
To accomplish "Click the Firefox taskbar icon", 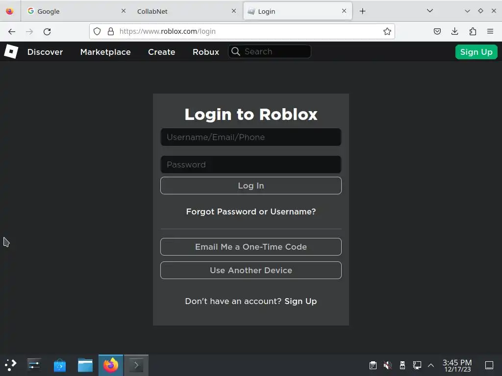I will 111,365.
